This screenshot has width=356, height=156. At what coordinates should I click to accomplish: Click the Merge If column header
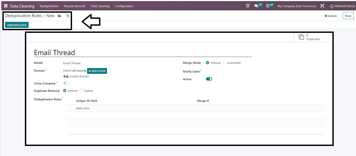pyautogui.click(x=203, y=101)
